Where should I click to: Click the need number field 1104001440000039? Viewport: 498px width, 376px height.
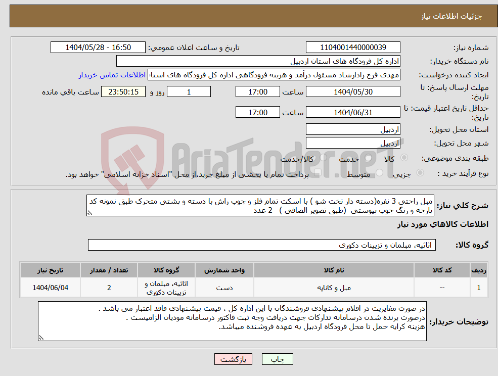click(352, 47)
